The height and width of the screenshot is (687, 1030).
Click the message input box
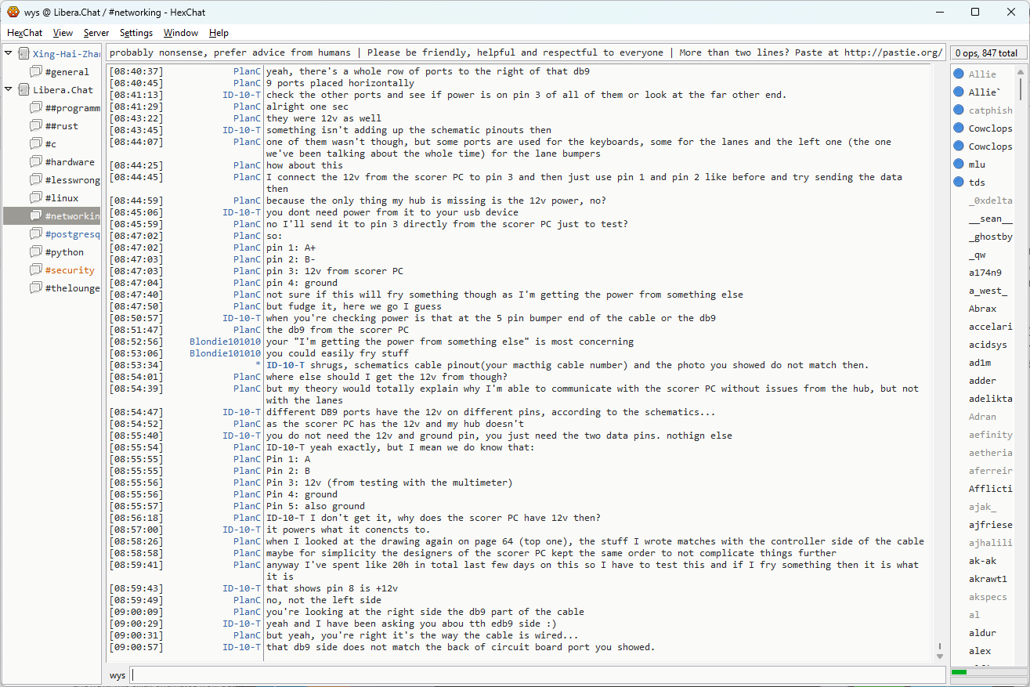(x=537, y=675)
